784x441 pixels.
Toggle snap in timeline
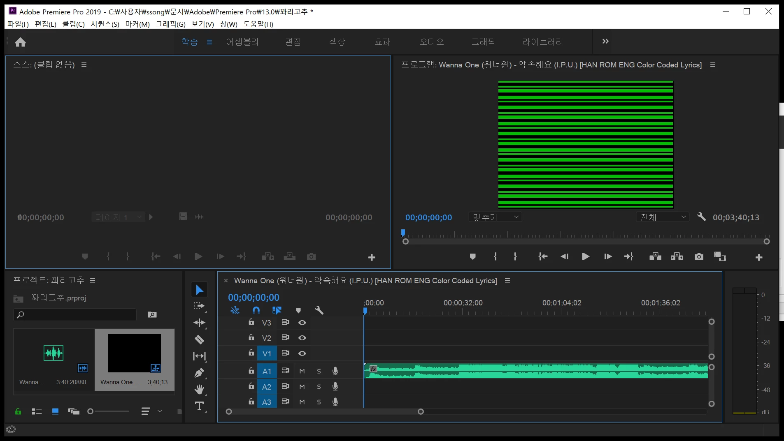tap(256, 310)
